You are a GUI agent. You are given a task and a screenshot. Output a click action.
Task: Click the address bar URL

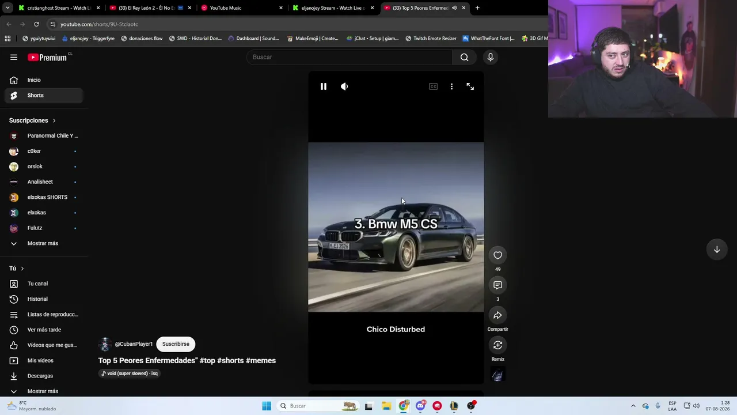coord(99,24)
